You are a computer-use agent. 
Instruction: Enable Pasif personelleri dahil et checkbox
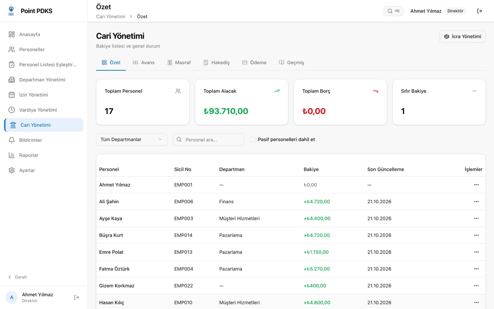pos(252,139)
